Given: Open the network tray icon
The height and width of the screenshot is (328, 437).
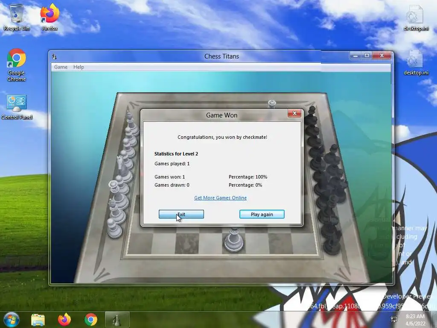Looking at the screenshot, I should click(394, 319).
